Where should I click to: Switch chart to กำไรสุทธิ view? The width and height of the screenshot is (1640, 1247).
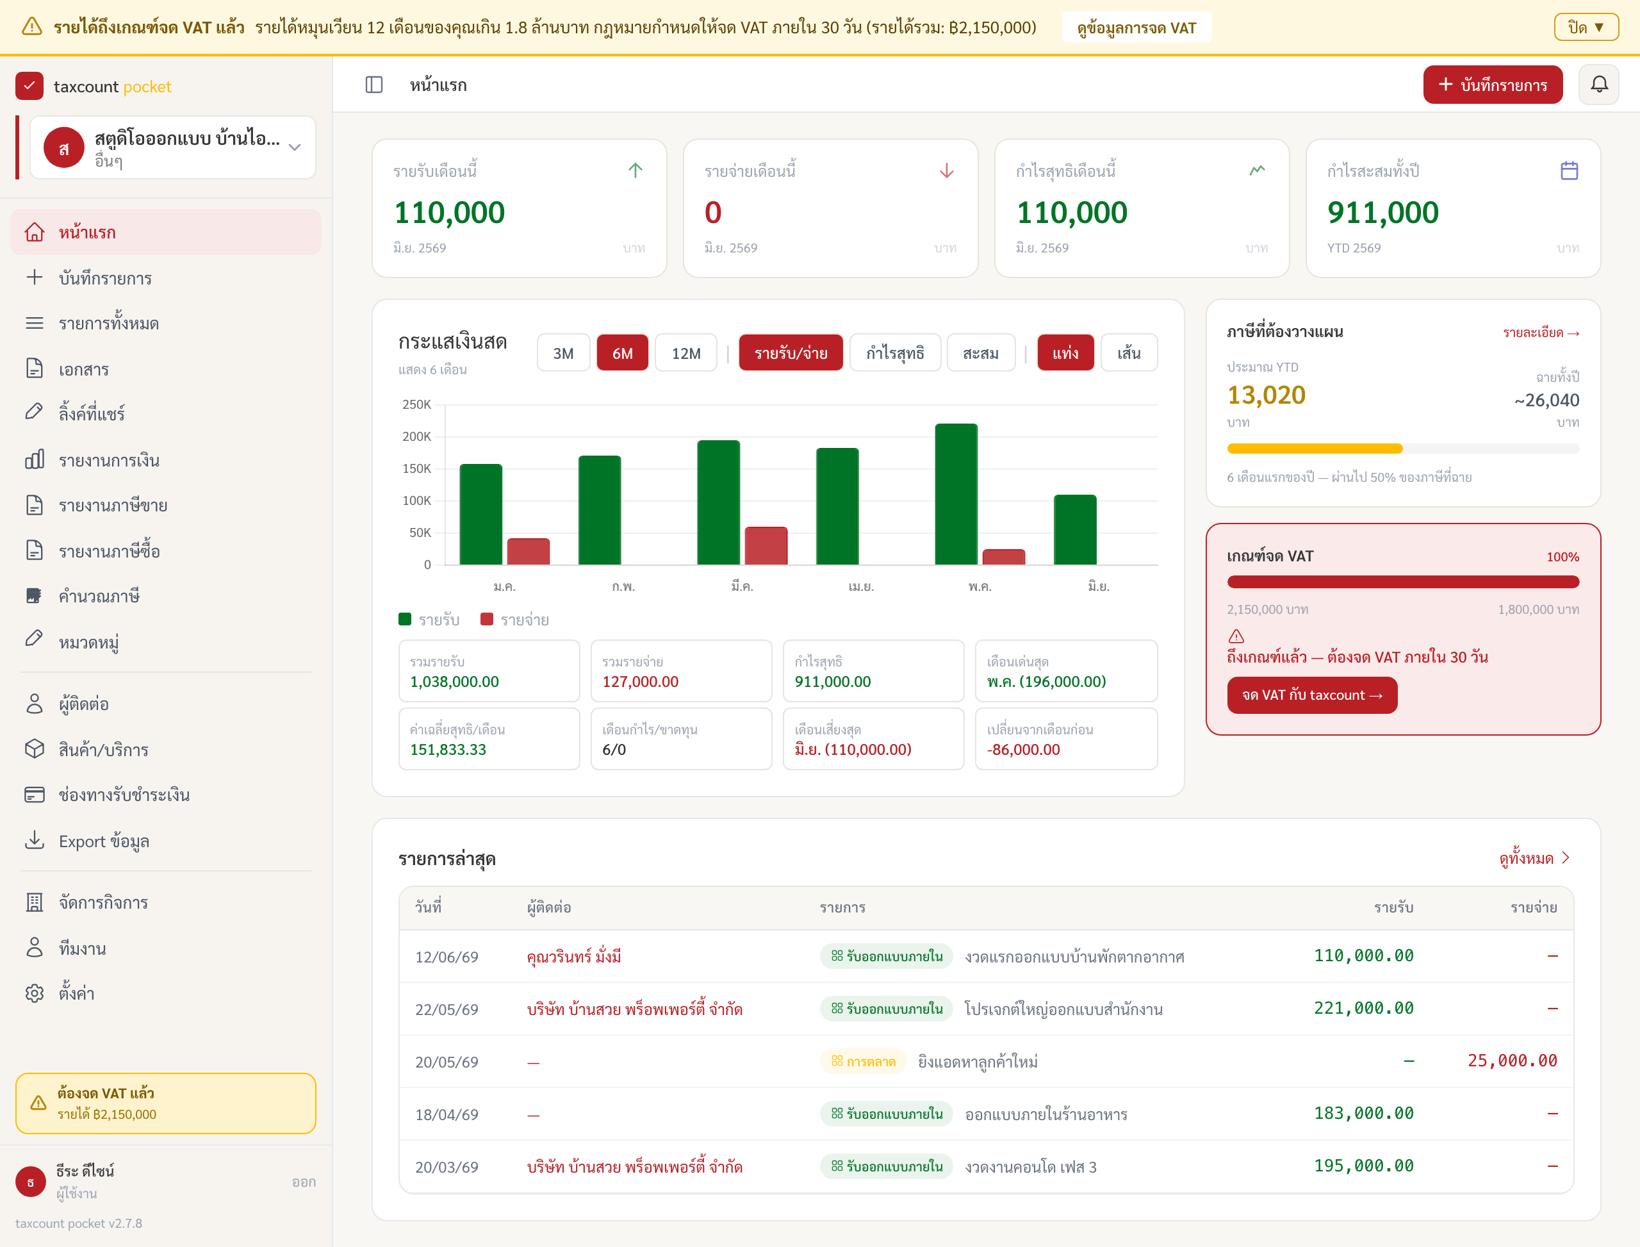895,352
